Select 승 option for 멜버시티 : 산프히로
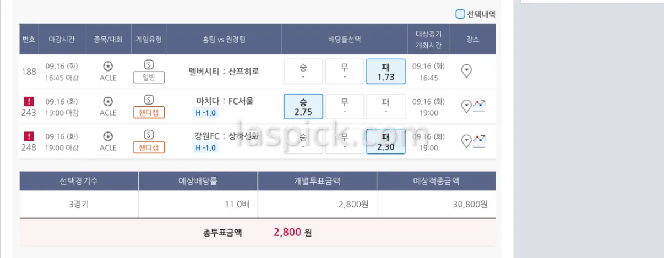This screenshot has height=258, width=664. (x=303, y=72)
